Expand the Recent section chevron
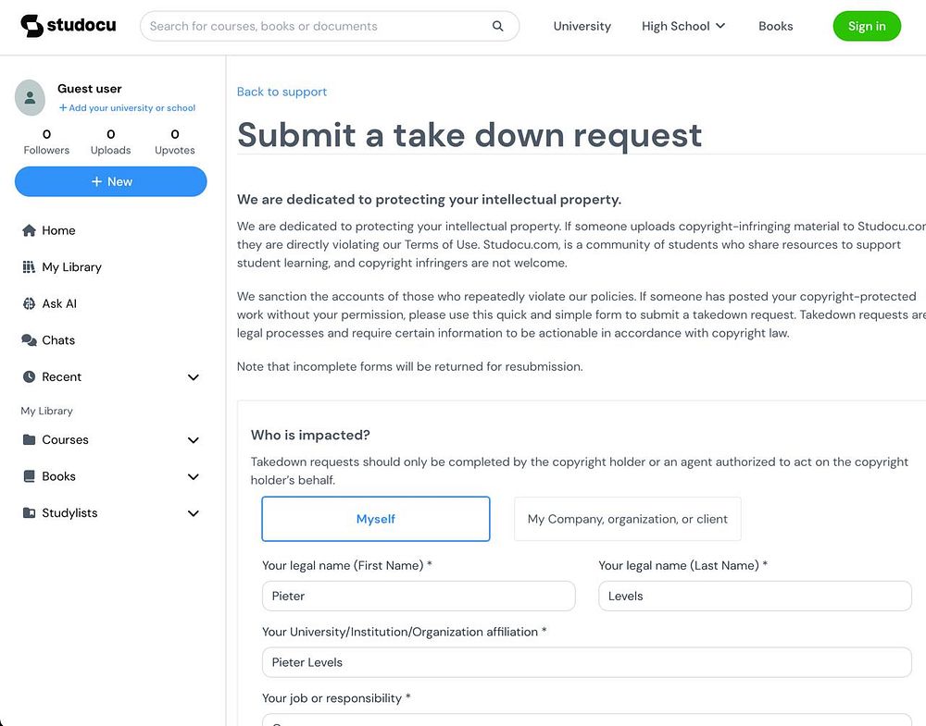This screenshot has height=726, width=926. click(194, 376)
